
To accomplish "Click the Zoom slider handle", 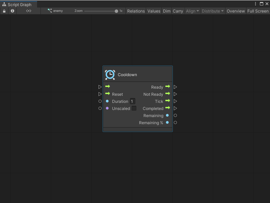I will click(116, 11).
